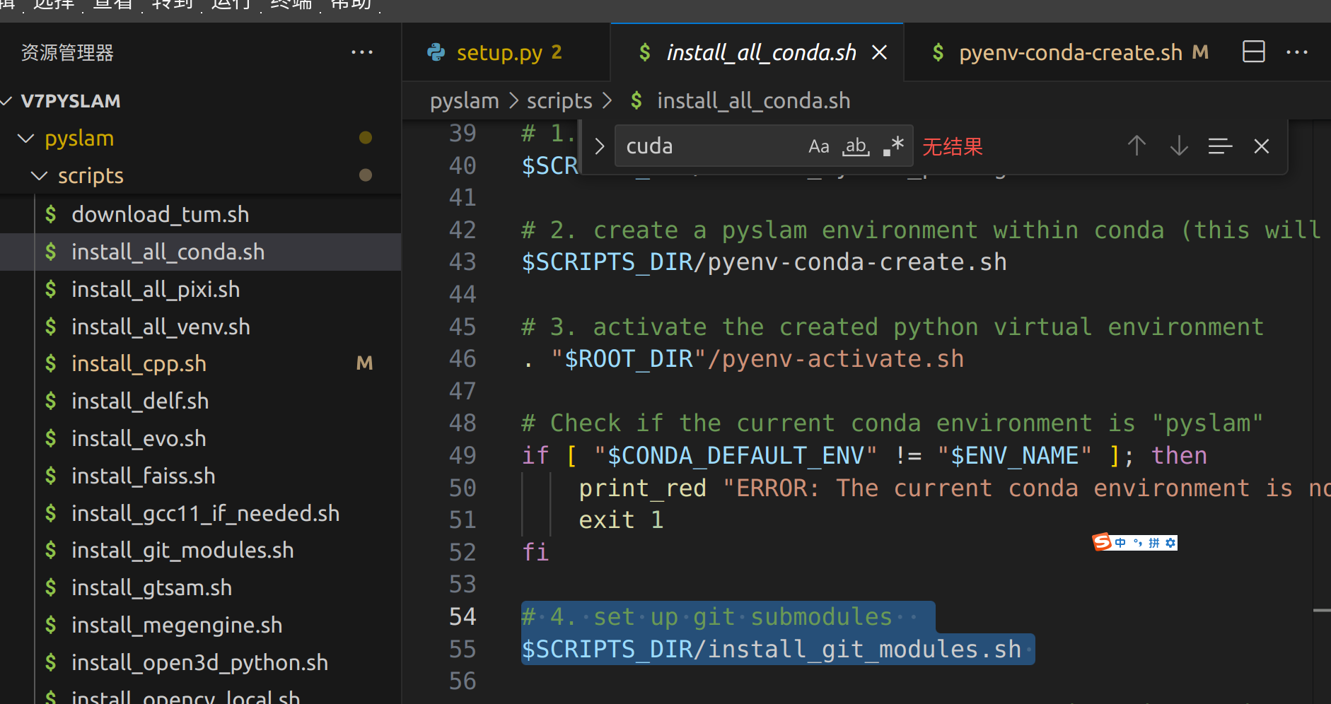Open editor more actions ellipsis menu
Screen dimensions: 1331x704
tap(1296, 52)
